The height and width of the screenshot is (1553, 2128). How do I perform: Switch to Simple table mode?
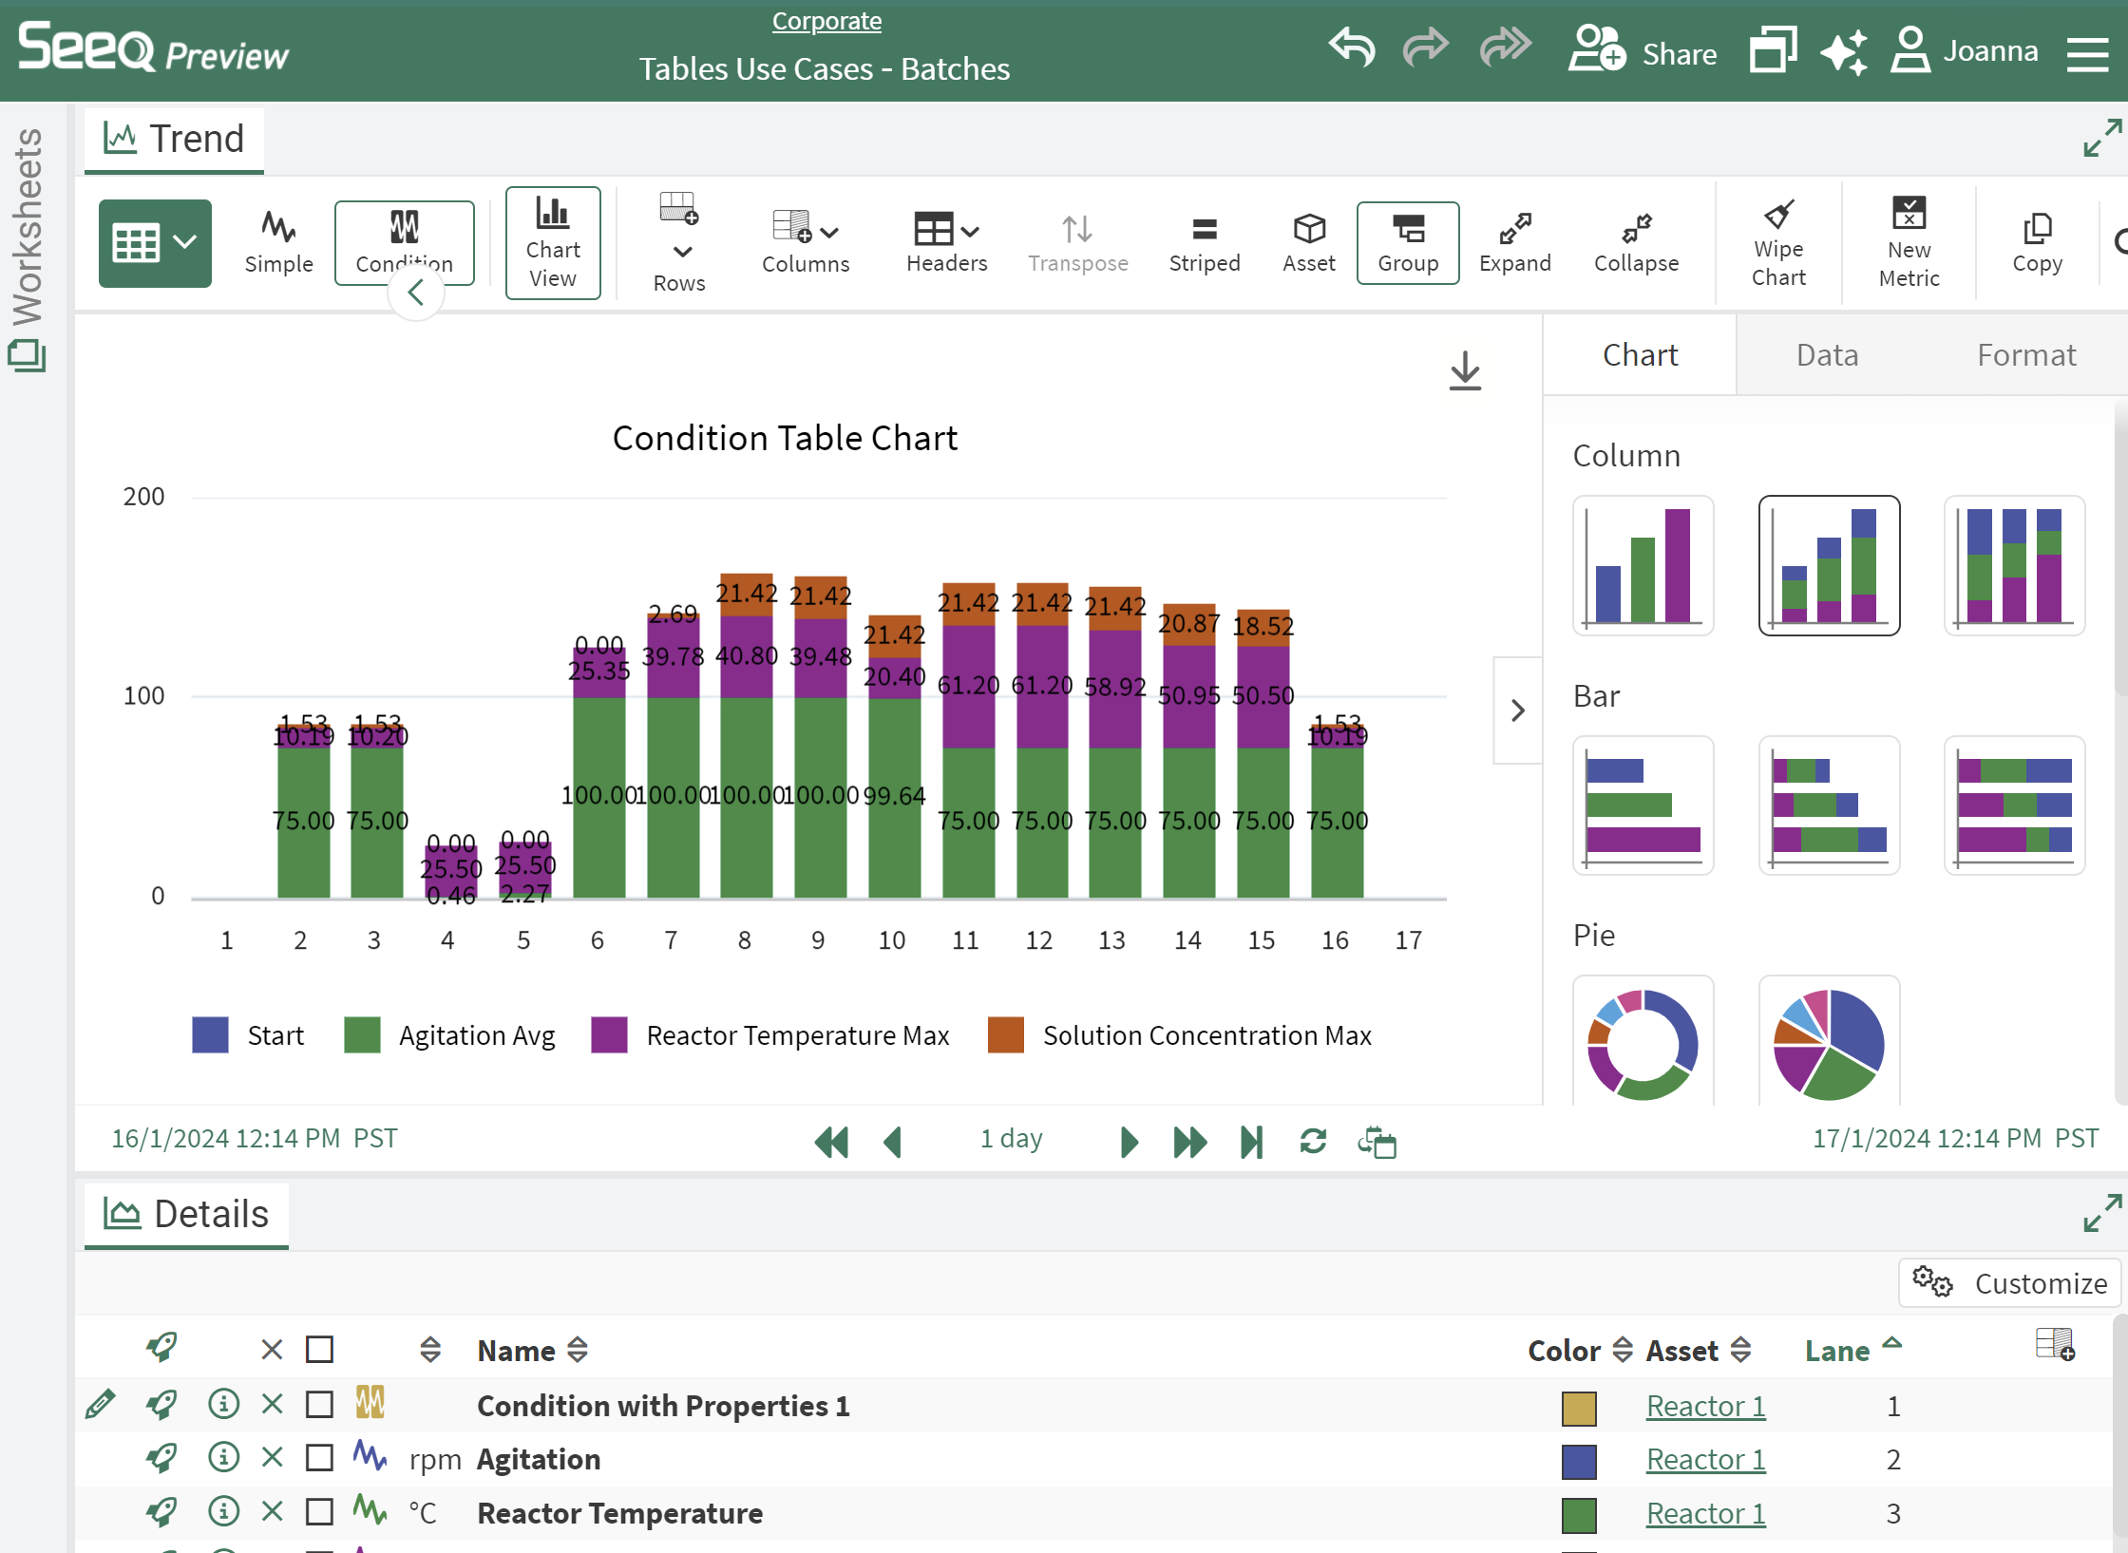pyautogui.click(x=278, y=243)
